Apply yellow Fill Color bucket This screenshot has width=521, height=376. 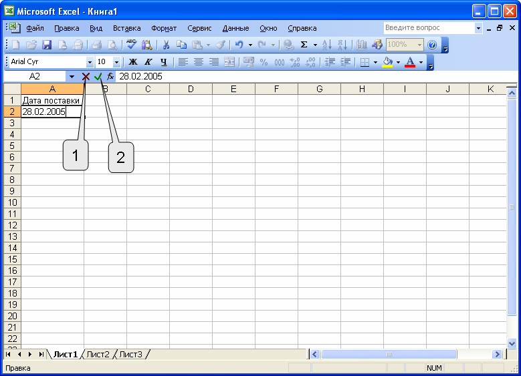(388, 62)
